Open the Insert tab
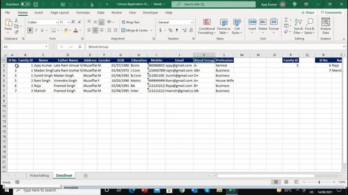The height and width of the screenshot is (195, 348). point(39,12)
